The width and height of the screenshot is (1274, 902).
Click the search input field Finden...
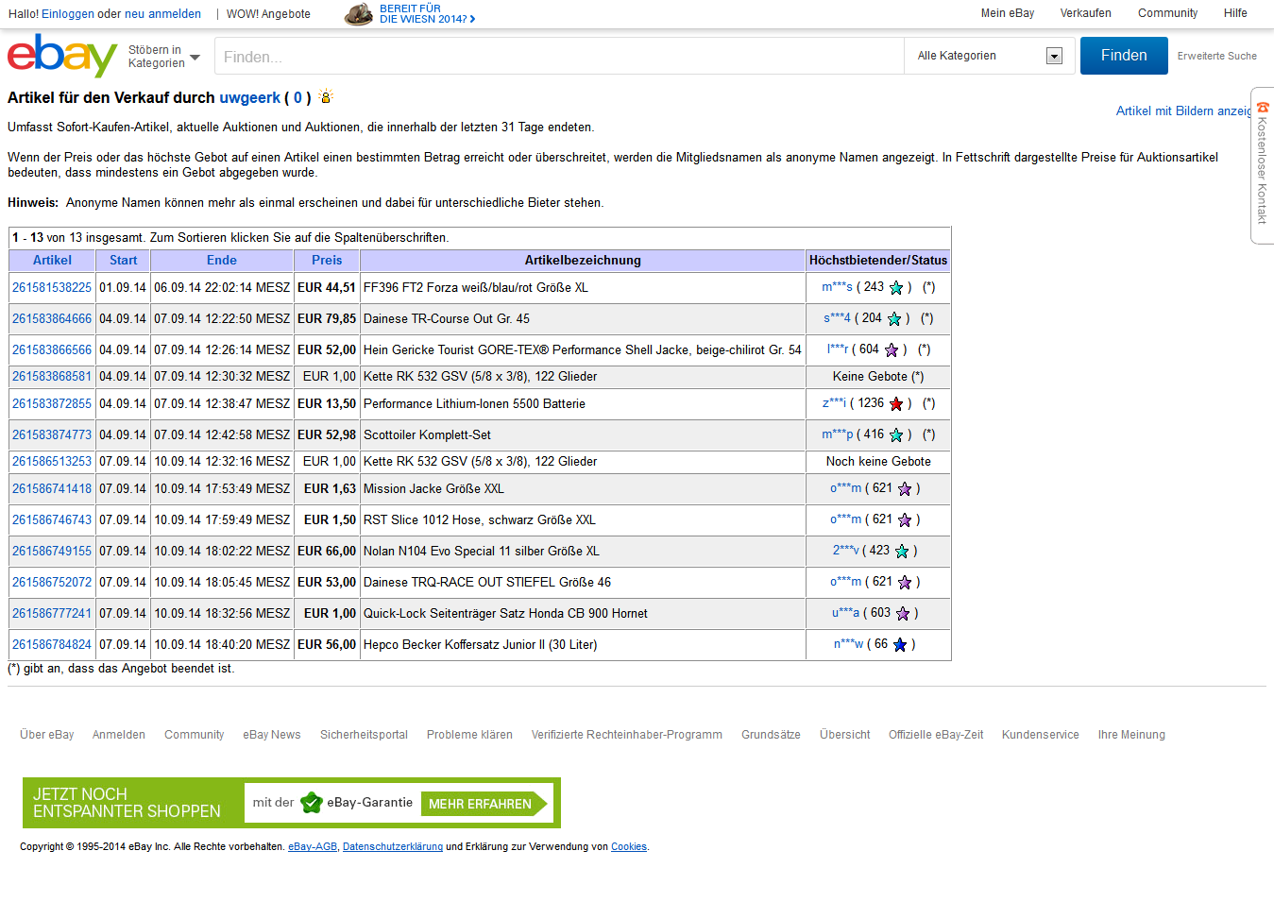[x=559, y=57]
